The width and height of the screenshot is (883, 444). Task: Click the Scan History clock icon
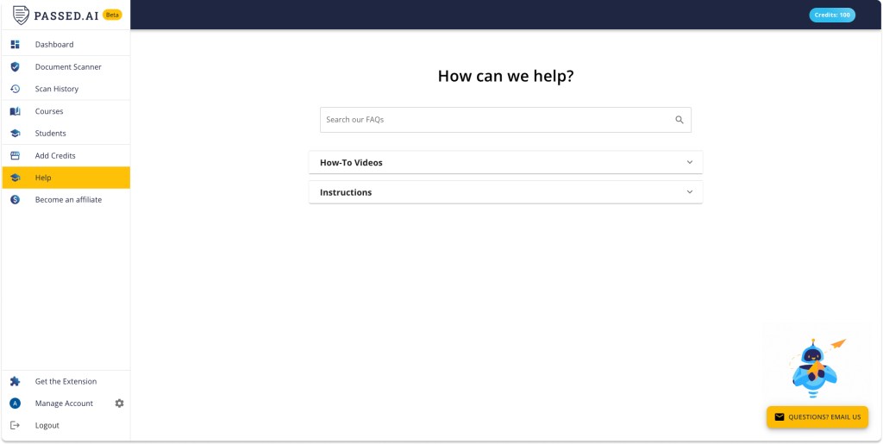click(16, 89)
